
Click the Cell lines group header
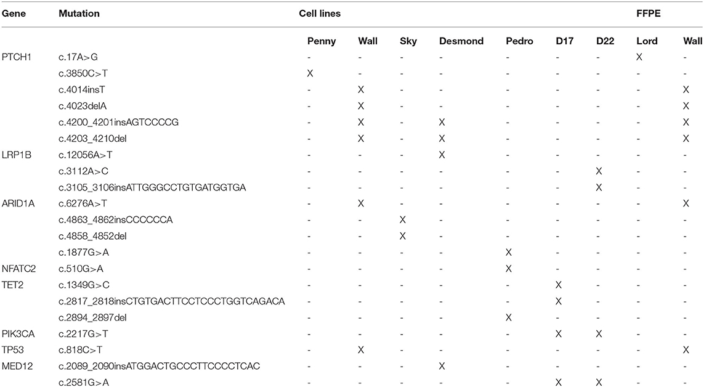pyautogui.click(x=320, y=14)
